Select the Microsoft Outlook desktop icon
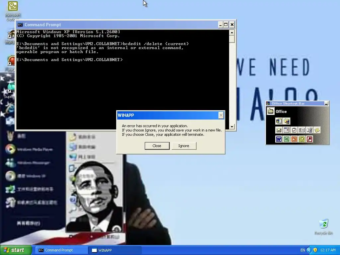340x255 pixels. pyautogui.click(x=13, y=11)
